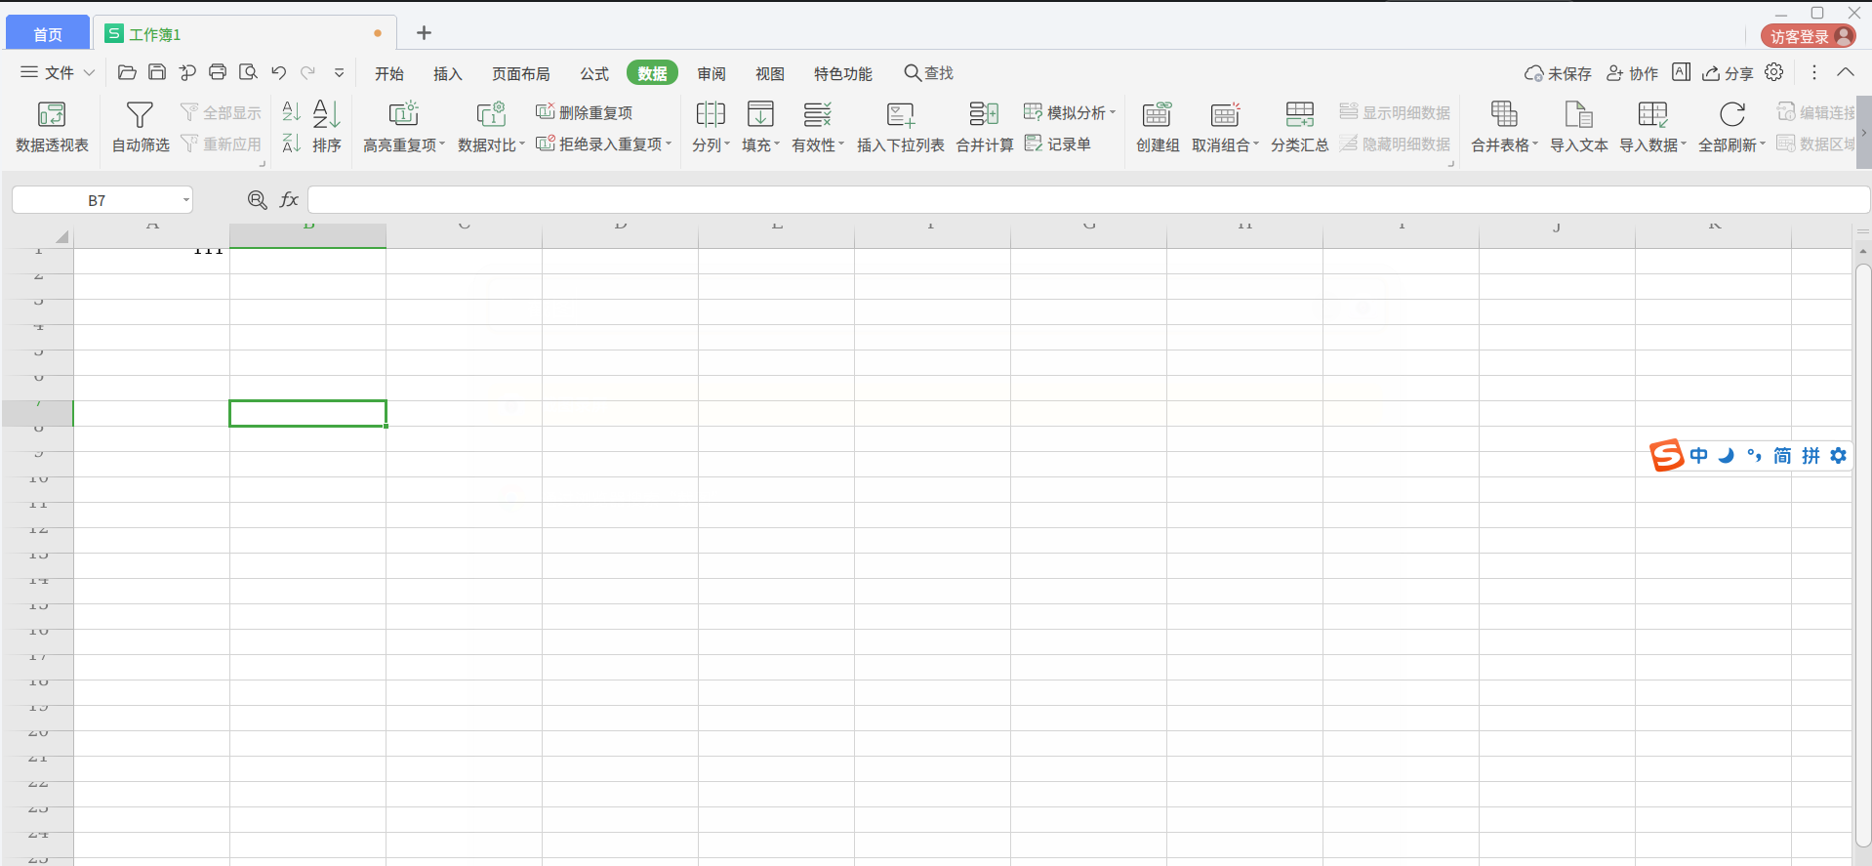Open Sogou input method settings gear
The height and width of the screenshot is (866, 1872).
click(x=1839, y=456)
